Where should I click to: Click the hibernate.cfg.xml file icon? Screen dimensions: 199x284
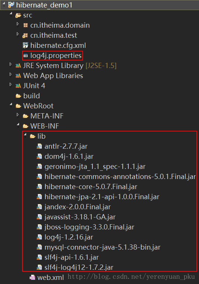(25, 46)
